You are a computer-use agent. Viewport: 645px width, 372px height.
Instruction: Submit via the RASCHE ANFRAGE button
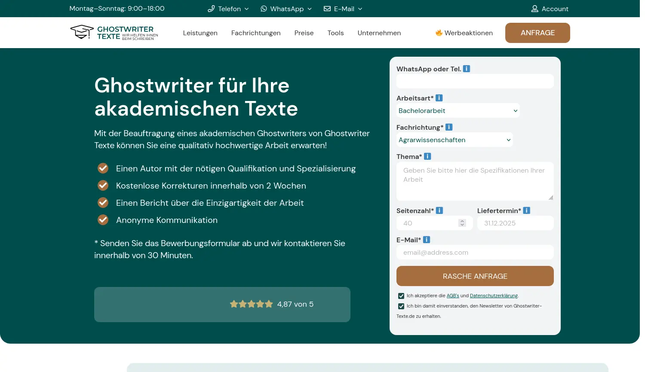(x=475, y=276)
